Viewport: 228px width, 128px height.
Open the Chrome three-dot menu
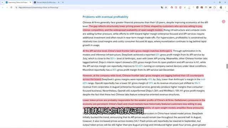pyautogui.click(x=225, y=7)
